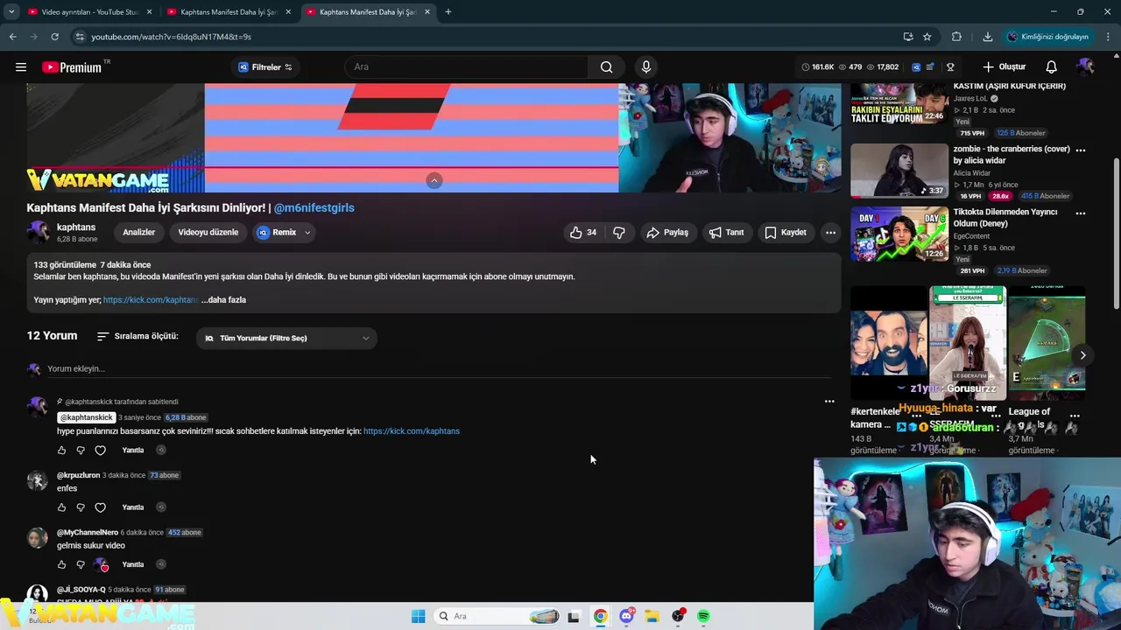Open @kaphtanskick commenter badge

(x=86, y=418)
